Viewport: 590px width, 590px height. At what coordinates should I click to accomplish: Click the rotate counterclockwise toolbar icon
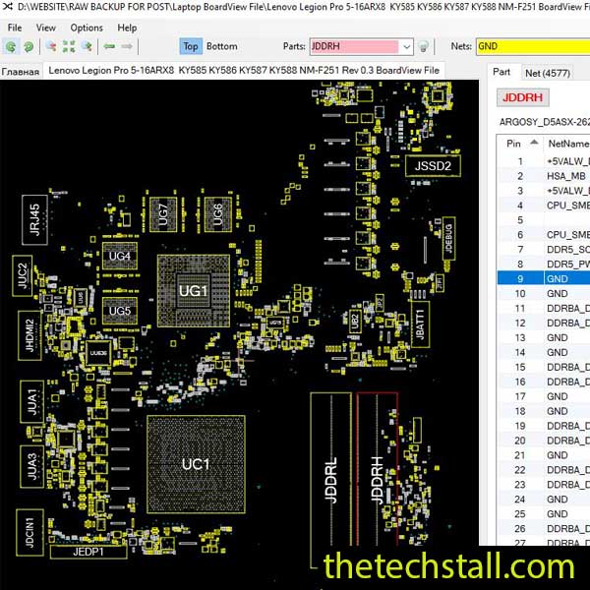pyautogui.click(x=11, y=46)
